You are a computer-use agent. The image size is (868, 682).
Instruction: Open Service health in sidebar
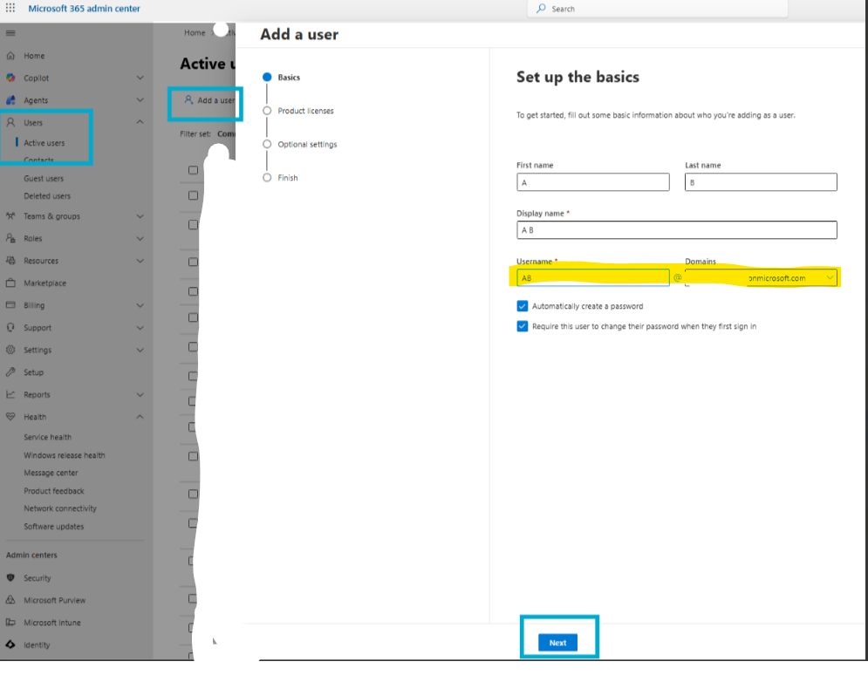click(x=48, y=437)
